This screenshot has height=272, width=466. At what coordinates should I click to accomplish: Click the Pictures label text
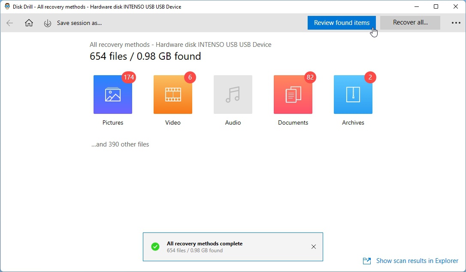pos(113,122)
